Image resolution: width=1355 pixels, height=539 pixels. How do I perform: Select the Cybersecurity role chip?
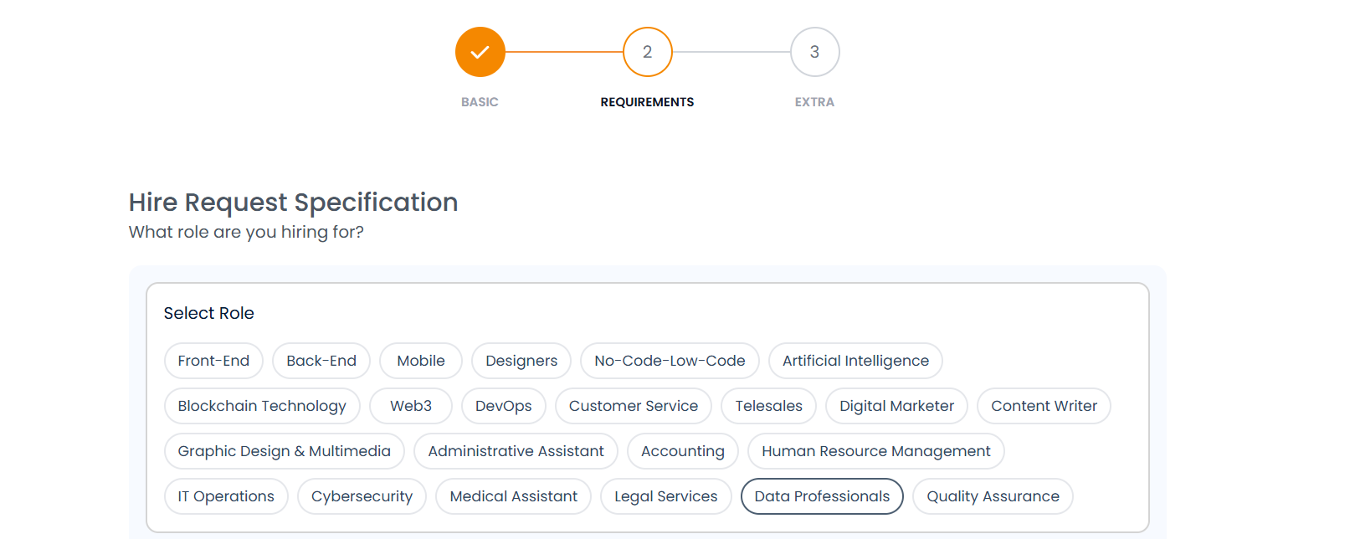coord(362,496)
